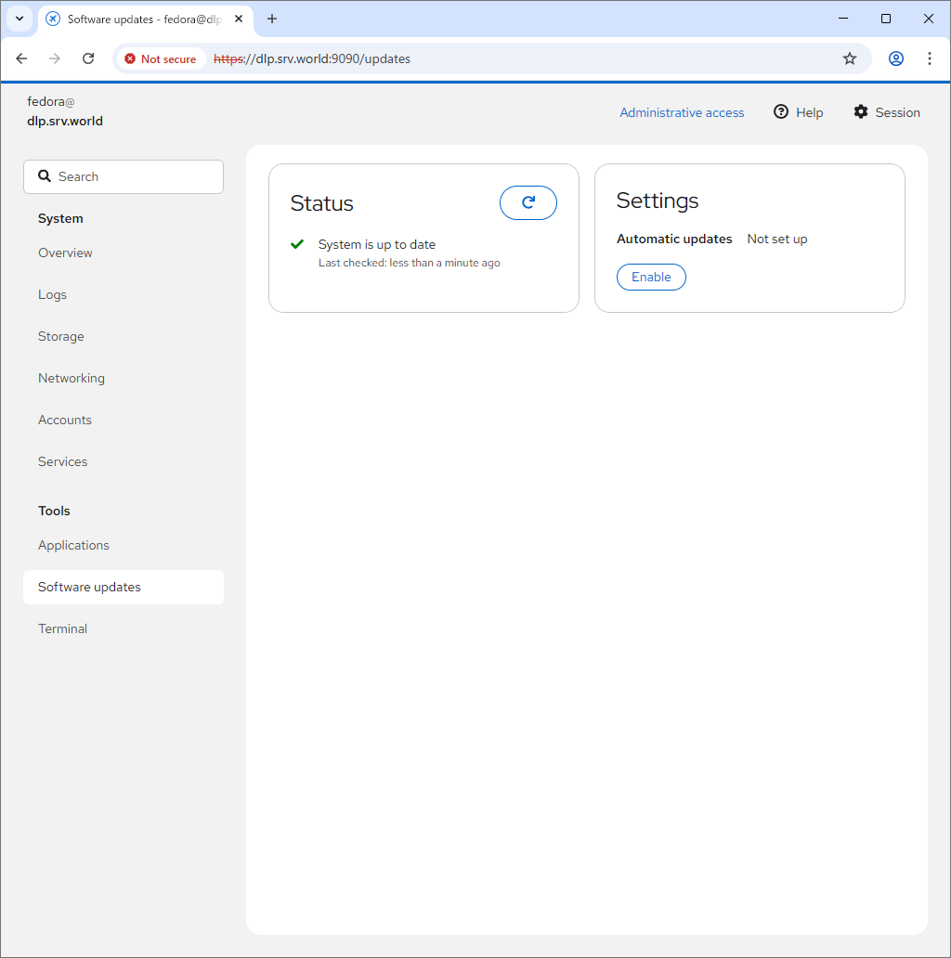Open the Session gear menu
Image resolution: width=951 pixels, height=958 pixels.
(x=886, y=112)
